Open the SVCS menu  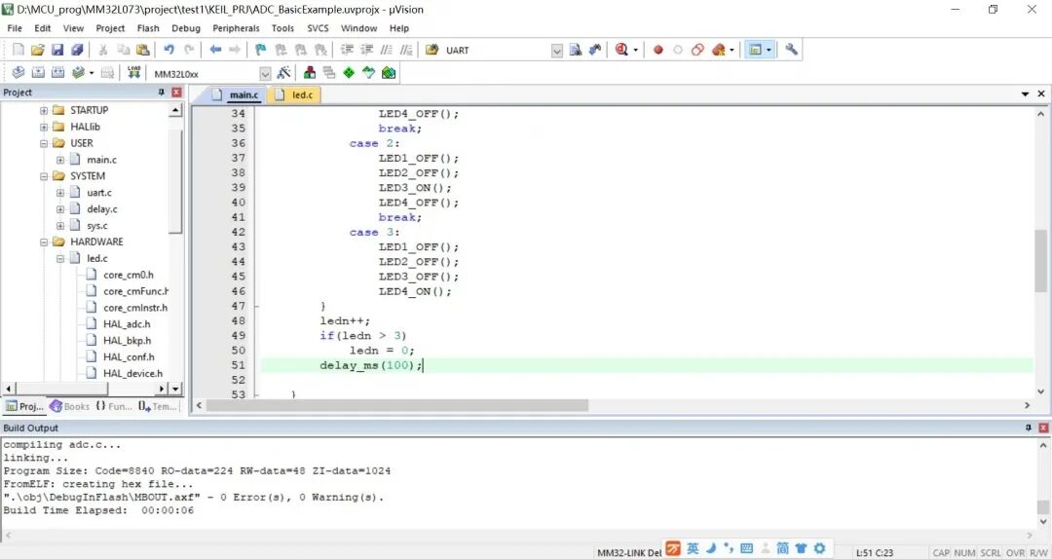[318, 28]
